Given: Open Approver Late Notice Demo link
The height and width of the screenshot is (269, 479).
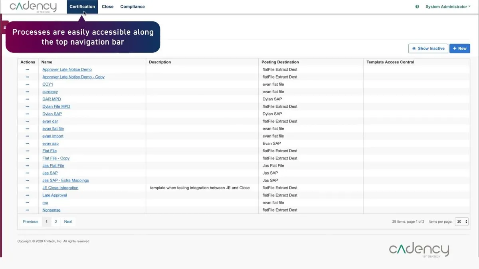Looking at the screenshot, I should tap(67, 70).
